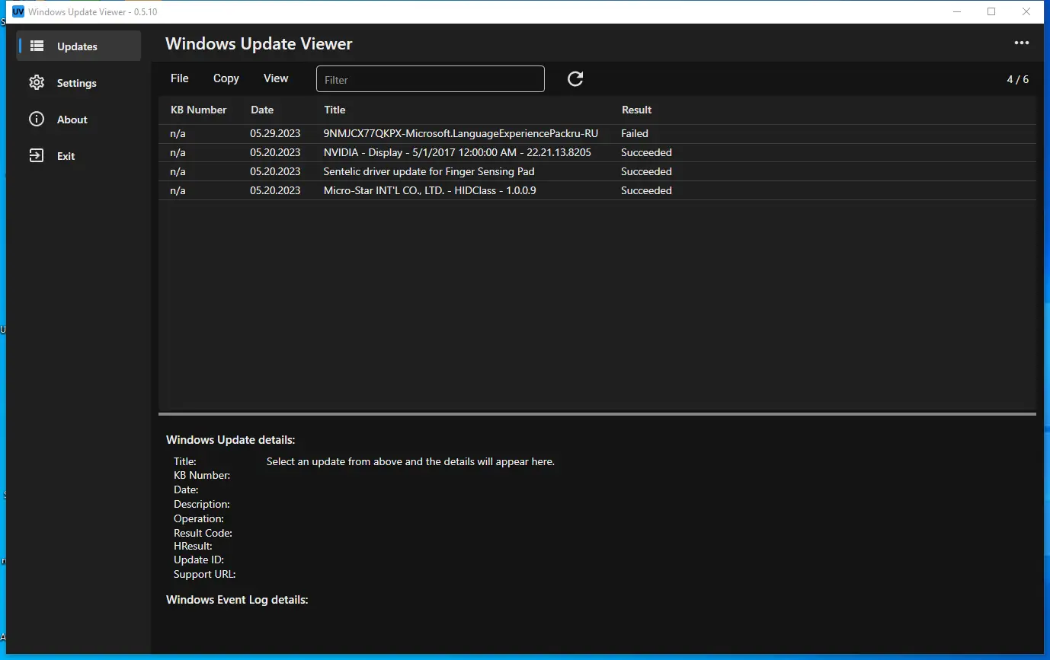Refresh the update list with the reload icon

click(x=575, y=78)
